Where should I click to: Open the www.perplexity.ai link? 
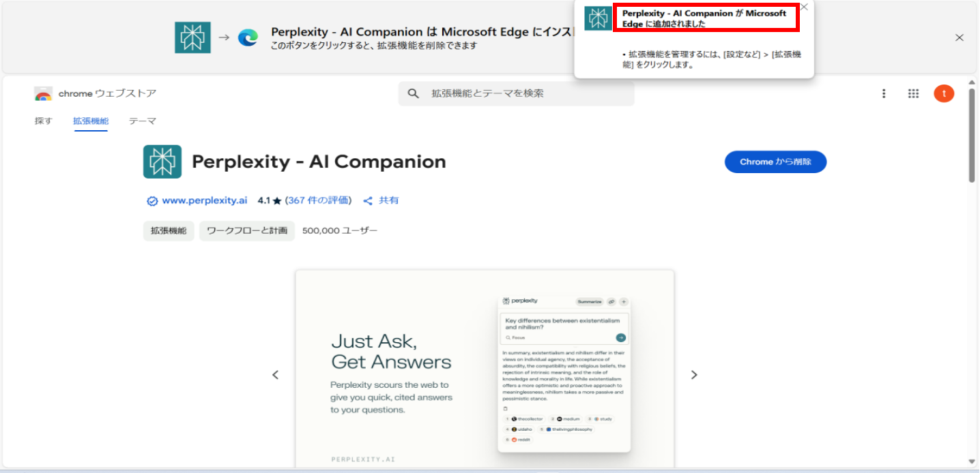point(204,200)
